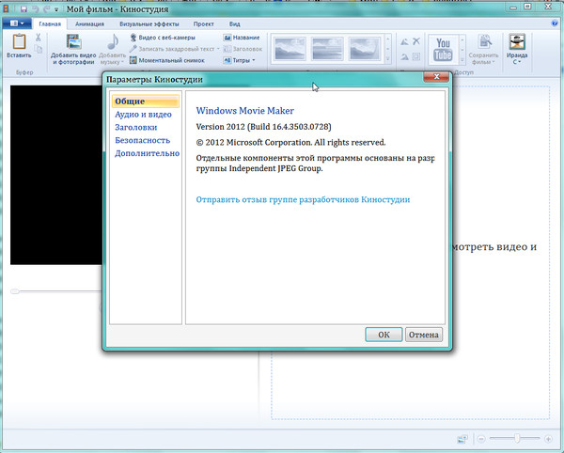This screenshot has height=453, width=564.
Task: Click the thumbnail size icon in status bar
Action: (462, 439)
